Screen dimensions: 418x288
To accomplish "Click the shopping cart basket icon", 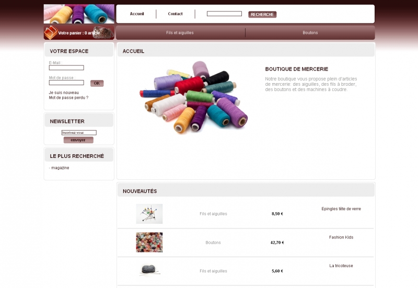I will pyautogui.click(x=51, y=32).
